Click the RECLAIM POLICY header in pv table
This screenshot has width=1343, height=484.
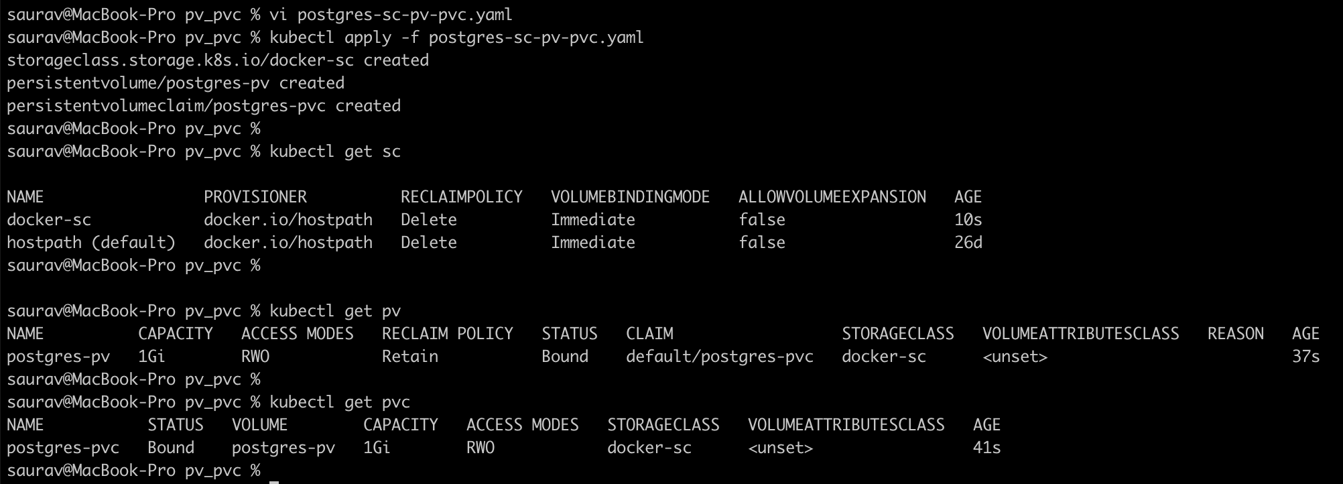[x=447, y=334]
